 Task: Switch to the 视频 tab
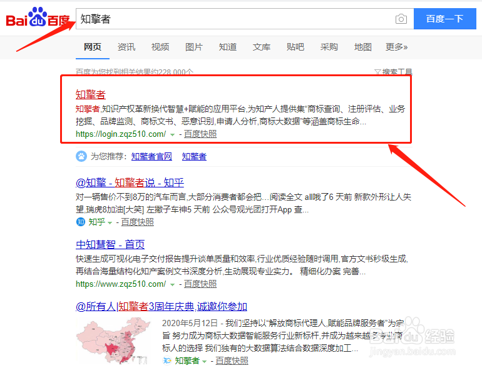point(160,47)
